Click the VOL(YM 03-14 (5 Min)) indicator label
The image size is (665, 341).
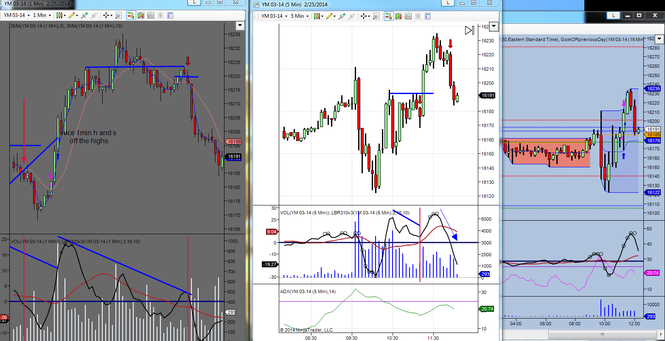(305, 213)
